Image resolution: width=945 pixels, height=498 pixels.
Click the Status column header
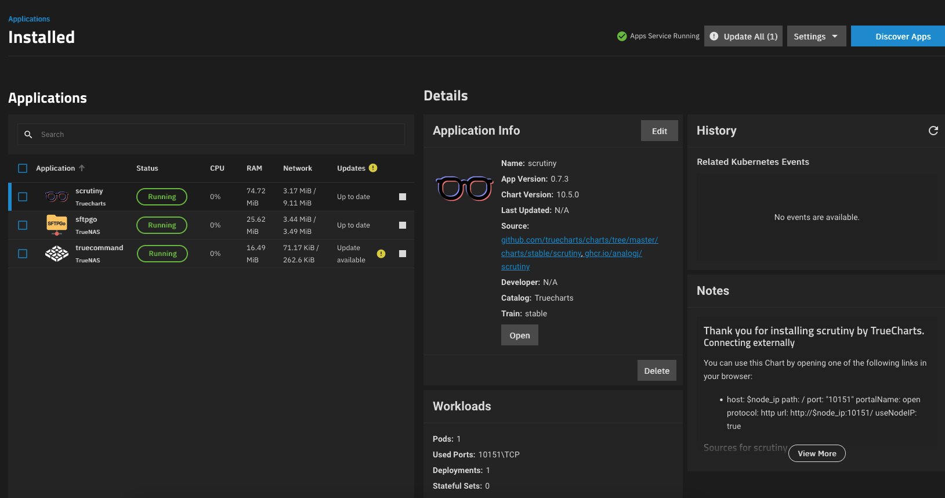click(147, 168)
